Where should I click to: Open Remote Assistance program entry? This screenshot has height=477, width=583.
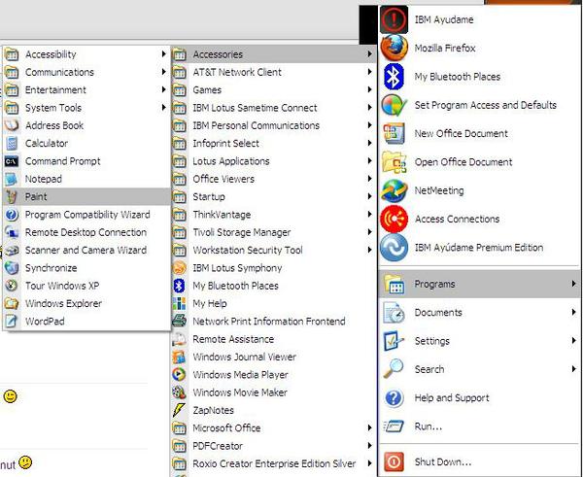274,339
